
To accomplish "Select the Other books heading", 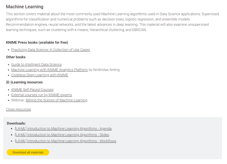I will click(x=16, y=57).
